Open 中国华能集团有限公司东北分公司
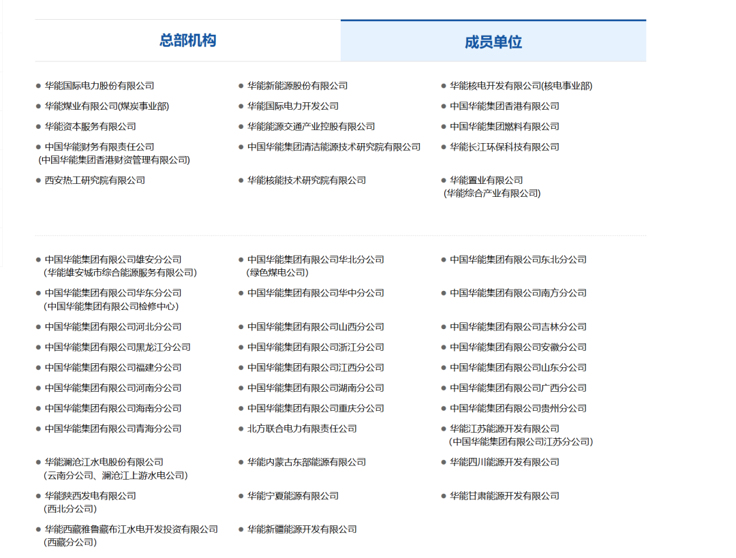The height and width of the screenshot is (558, 736). tap(518, 260)
